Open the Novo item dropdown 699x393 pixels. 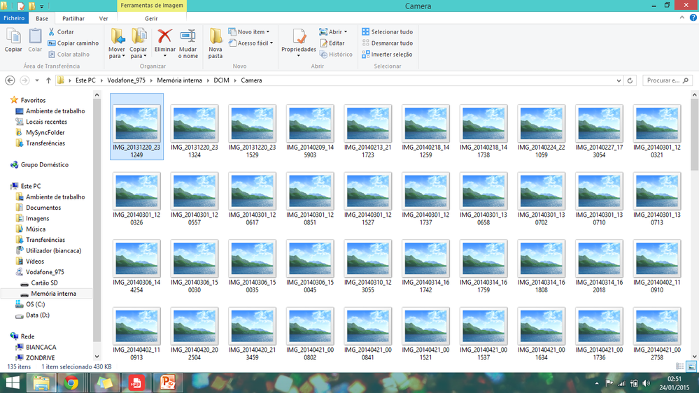click(x=253, y=32)
